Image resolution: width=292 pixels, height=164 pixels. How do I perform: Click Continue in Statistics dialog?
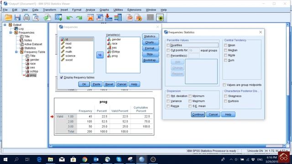198,114
